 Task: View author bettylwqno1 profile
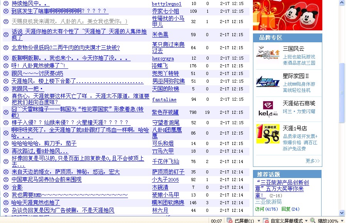[167, 3]
